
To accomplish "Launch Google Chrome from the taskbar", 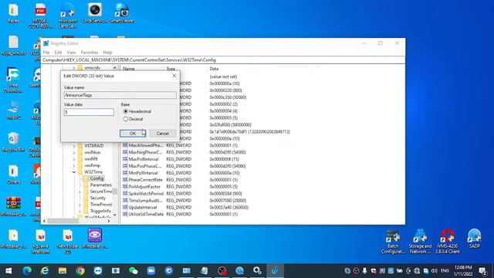I will [x=80, y=270].
